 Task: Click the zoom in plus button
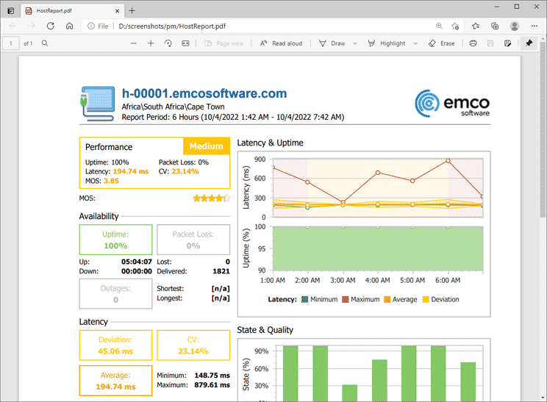pyautogui.click(x=151, y=43)
